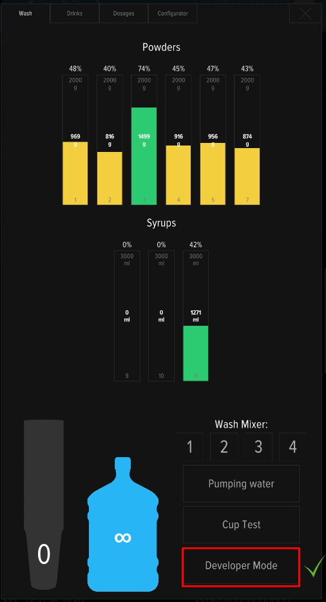The width and height of the screenshot is (326, 602).
Task: Select powder container 7 at 874 g
Action: tap(247, 140)
